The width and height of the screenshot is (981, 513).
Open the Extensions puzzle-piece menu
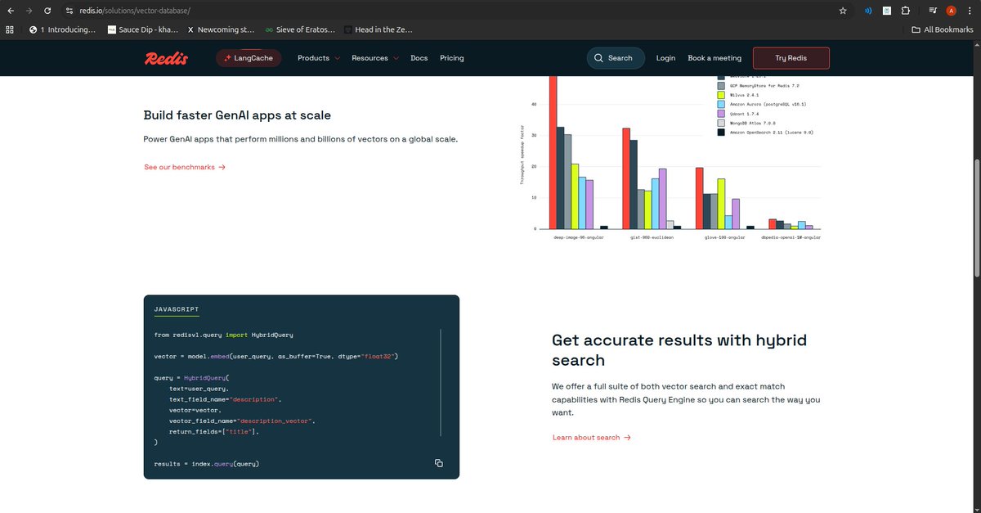click(x=905, y=11)
